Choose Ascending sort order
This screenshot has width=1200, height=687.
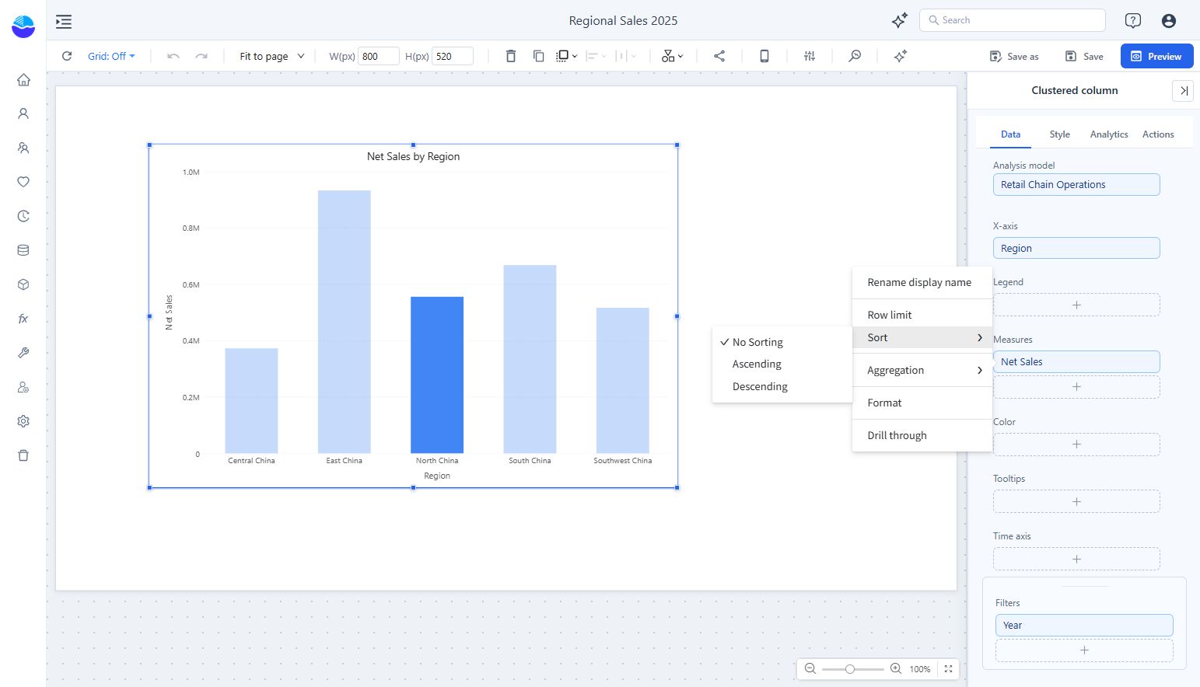(782, 364)
